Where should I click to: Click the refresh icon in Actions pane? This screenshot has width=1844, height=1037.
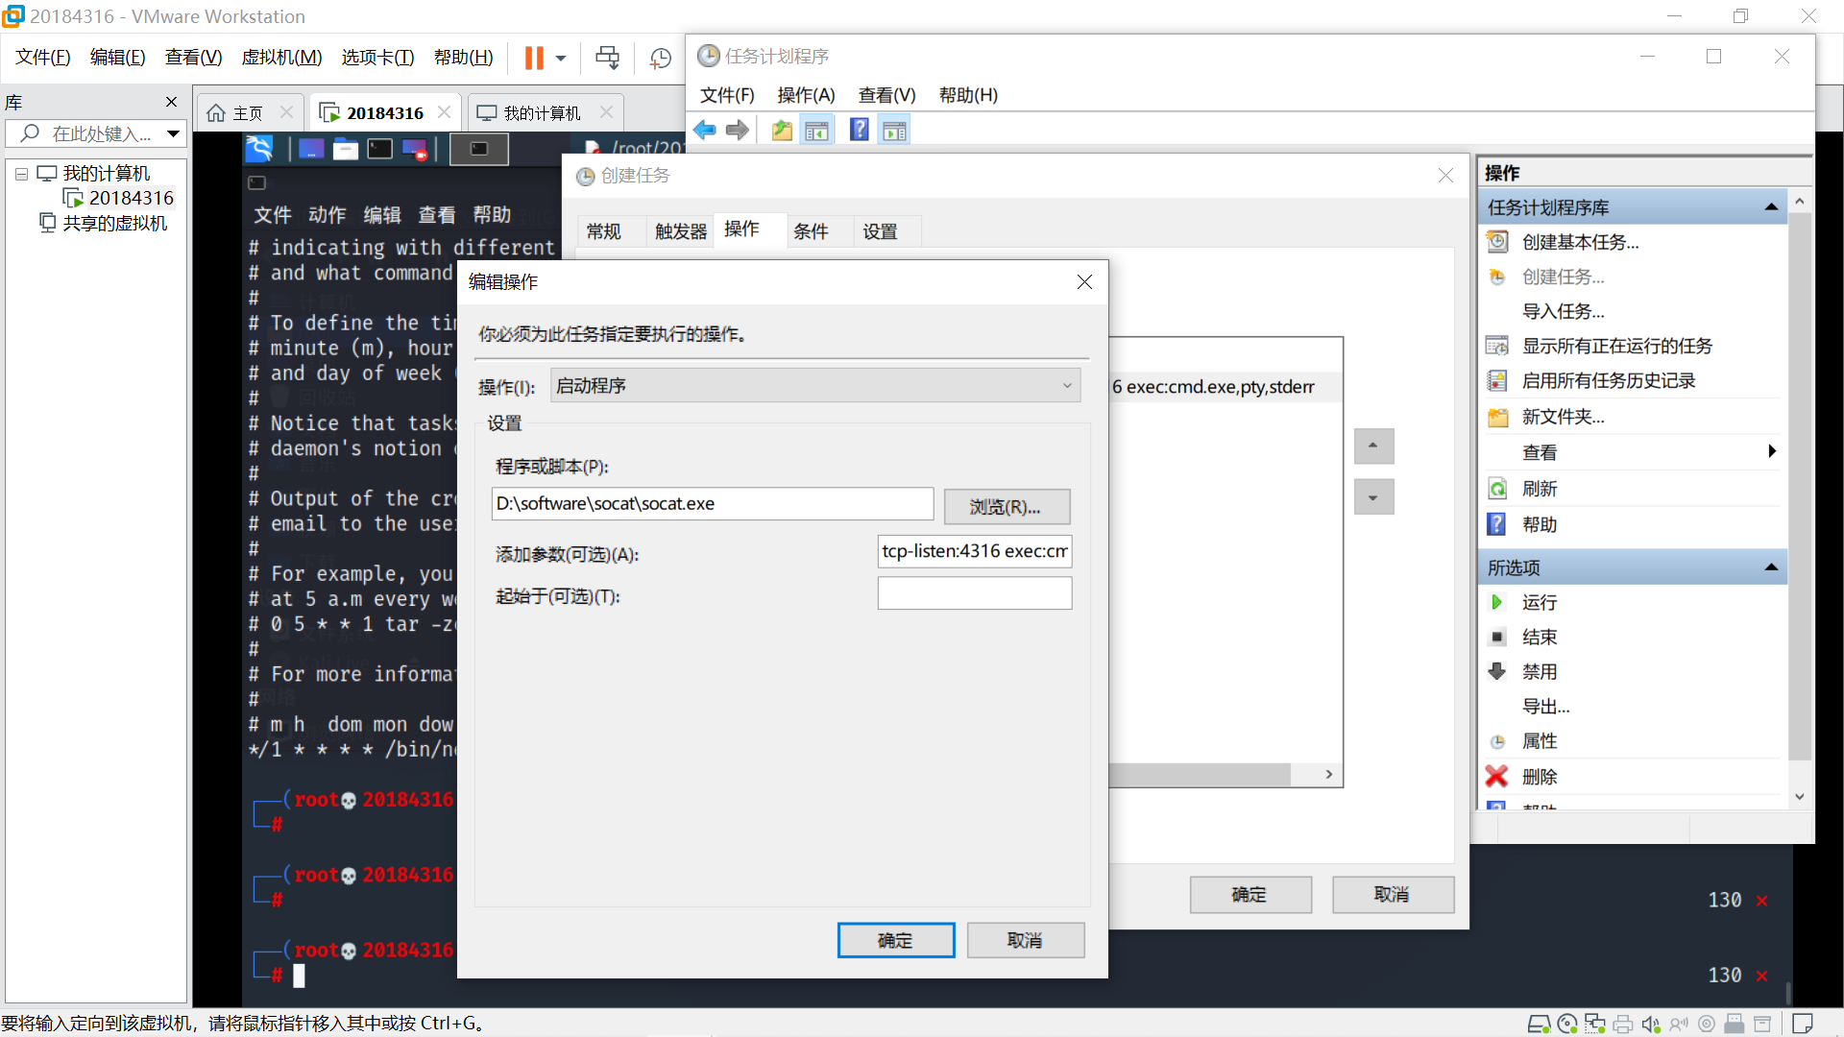click(1497, 489)
